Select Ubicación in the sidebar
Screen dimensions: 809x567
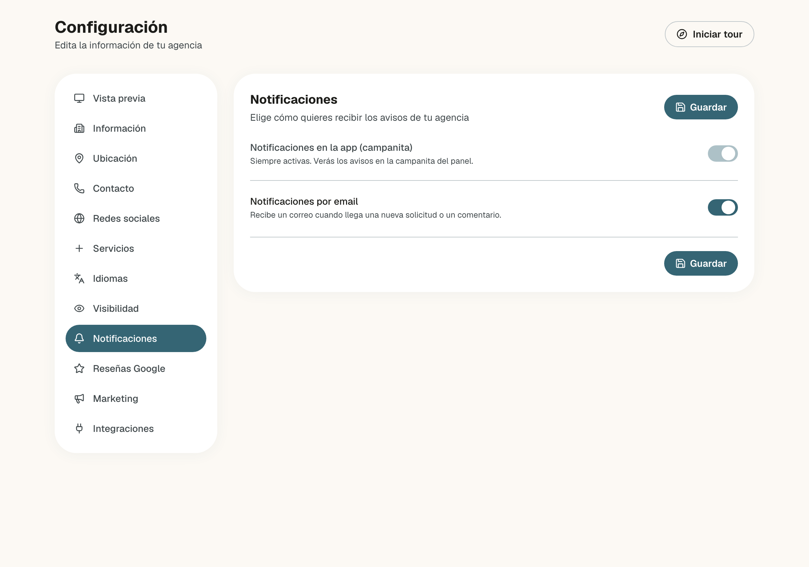point(136,158)
